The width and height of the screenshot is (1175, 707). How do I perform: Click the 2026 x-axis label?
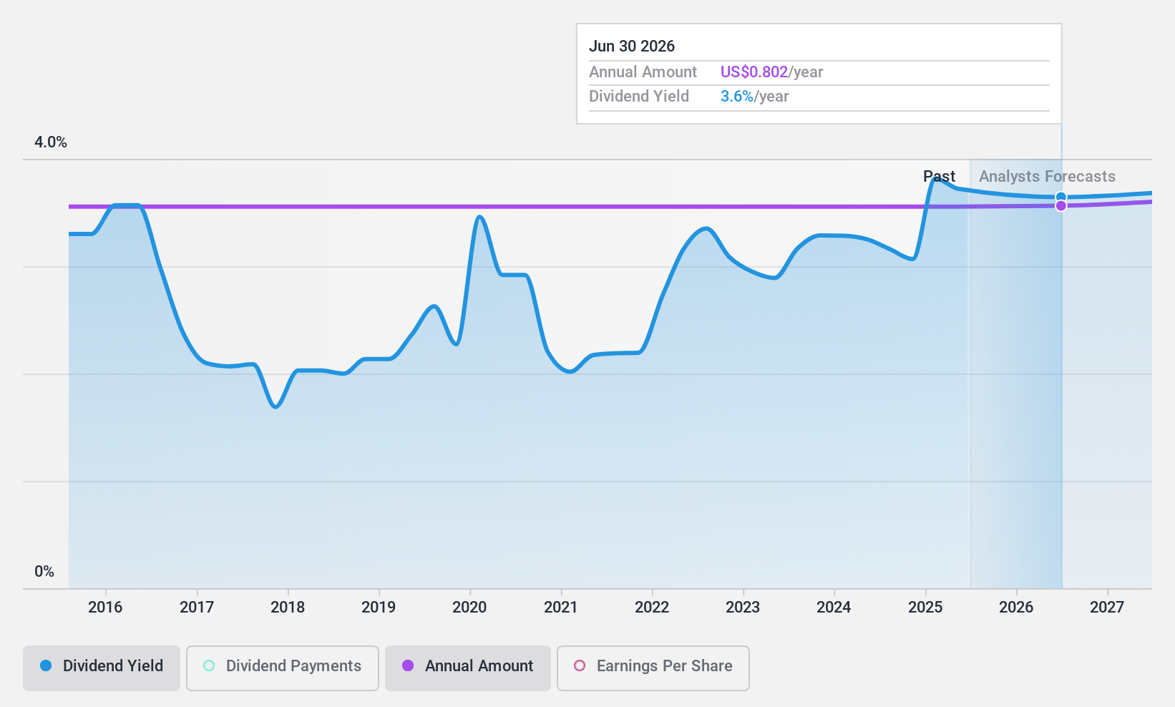click(1016, 608)
